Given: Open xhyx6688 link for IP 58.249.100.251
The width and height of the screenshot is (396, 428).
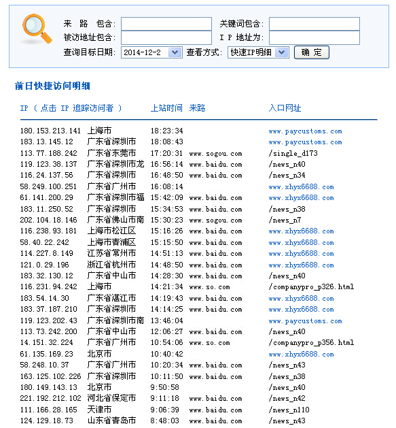Looking at the screenshot, I should [x=301, y=187].
